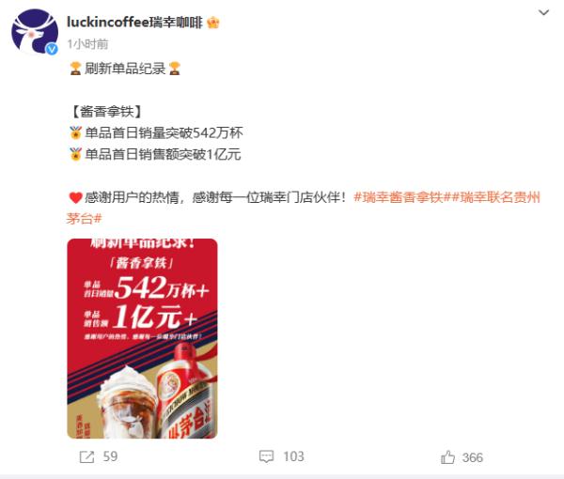Click the first trophy emoji before 刷新单品纪录
This screenshot has height=479, width=564.
pos(75,69)
